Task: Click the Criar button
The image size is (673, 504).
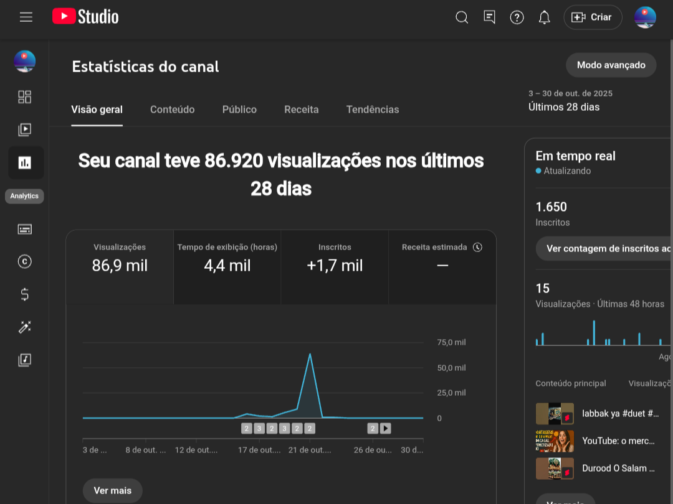Action: click(593, 17)
